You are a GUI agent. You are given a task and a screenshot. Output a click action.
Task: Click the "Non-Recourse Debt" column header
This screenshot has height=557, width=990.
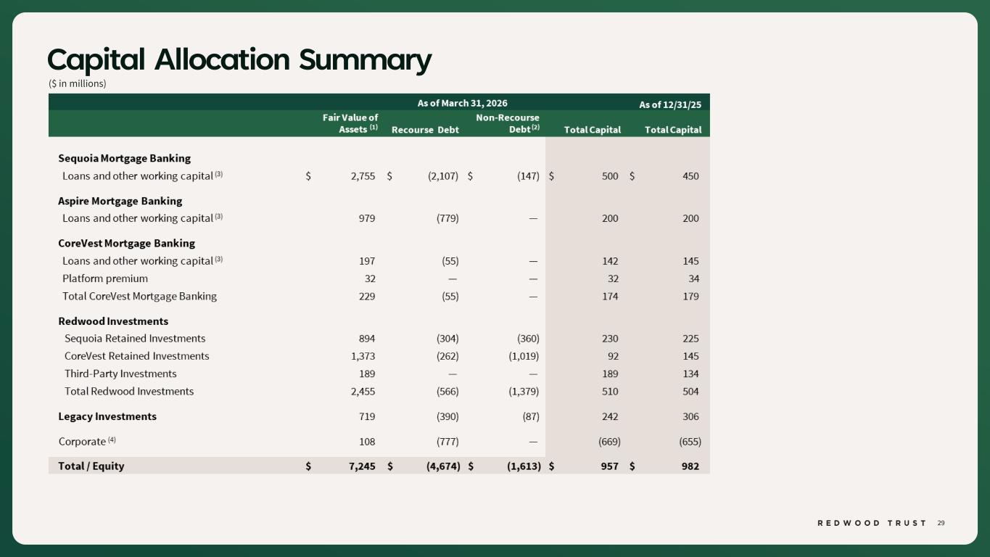[x=508, y=123]
